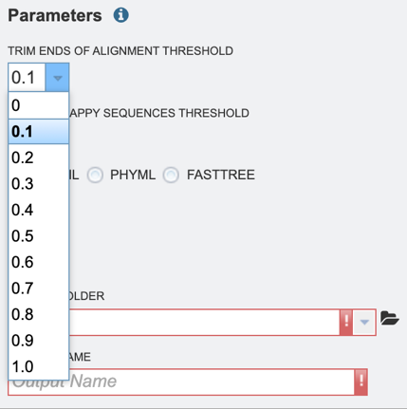Open the output folder browse icon
Screen dimensions: 407x409
(389, 318)
